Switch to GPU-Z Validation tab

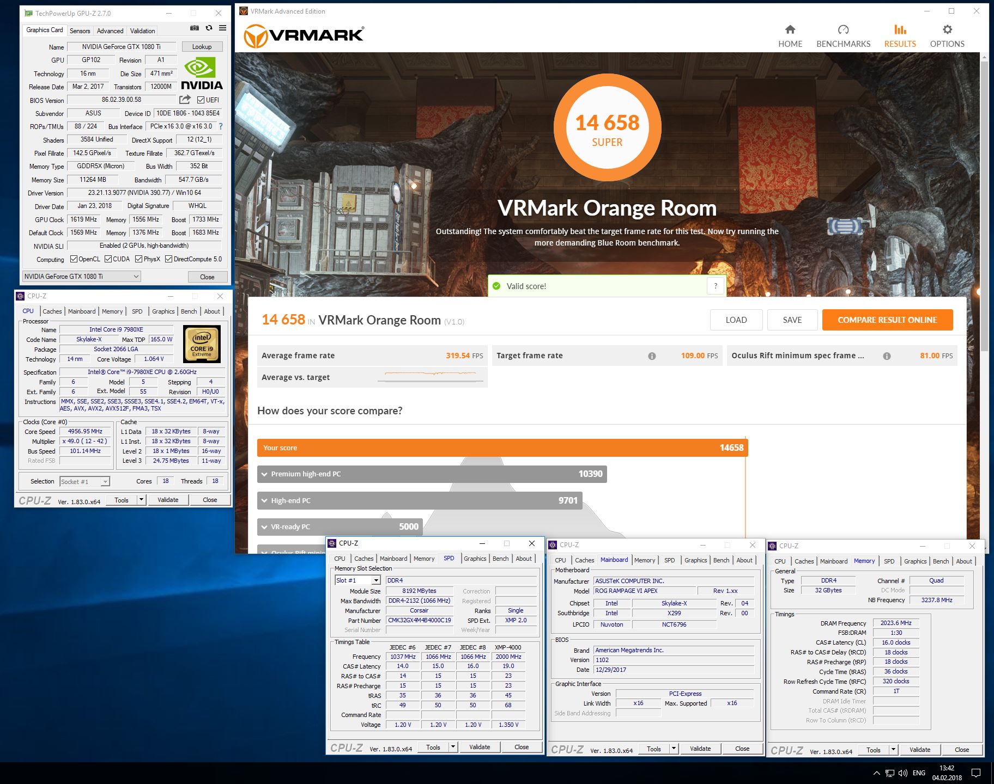point(142,31)
